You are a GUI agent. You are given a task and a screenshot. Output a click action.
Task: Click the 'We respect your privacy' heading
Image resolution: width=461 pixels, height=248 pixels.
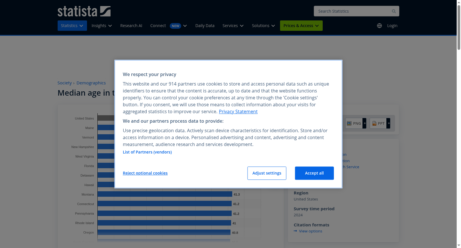click(x=150, y=74)
